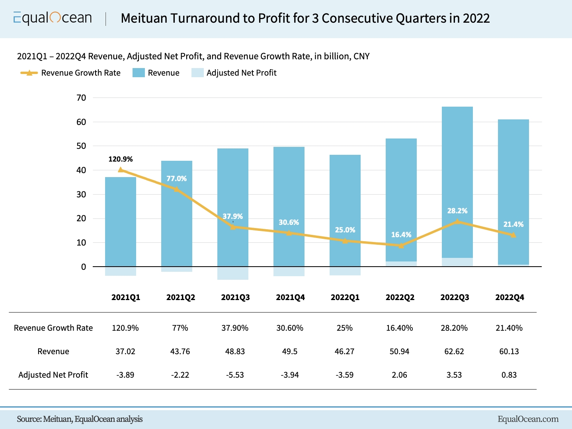Click the 70 label on the y-axis
This screenshot has width=572, height=429.
81,98
